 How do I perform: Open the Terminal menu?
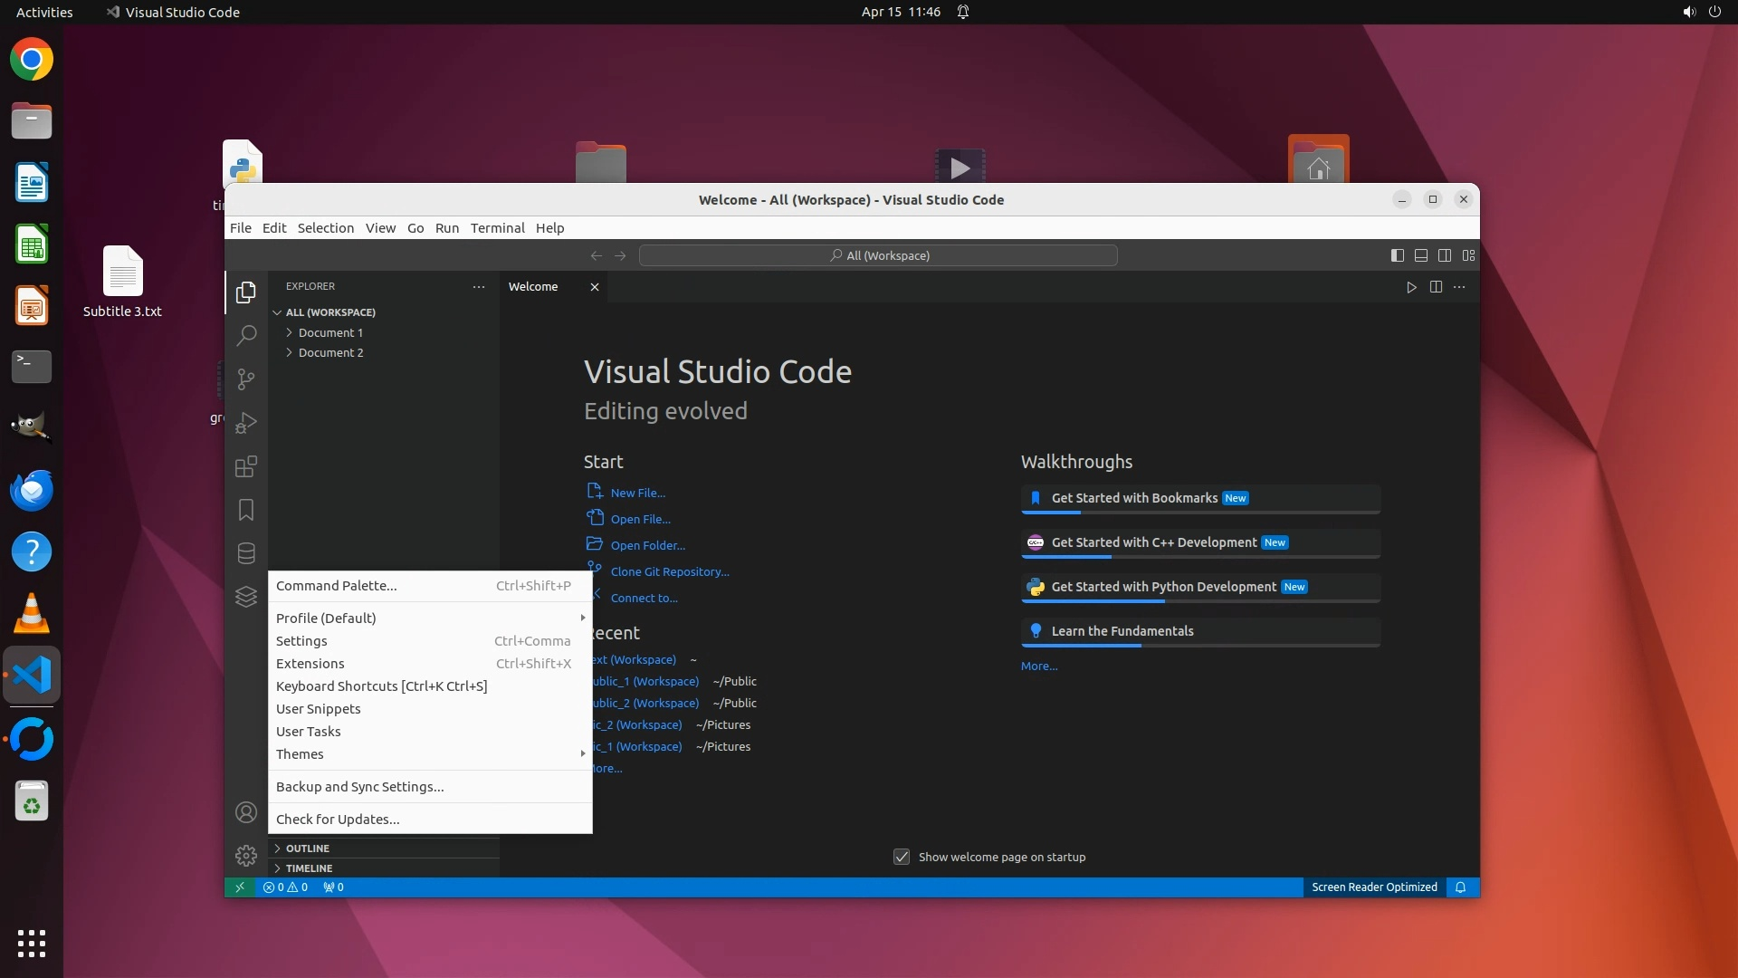click(497, 228)
